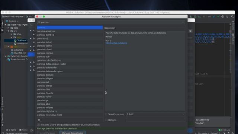Viewport: 238px width, 134px height.
Task: Click the pandas search input field
Action: 111,22
